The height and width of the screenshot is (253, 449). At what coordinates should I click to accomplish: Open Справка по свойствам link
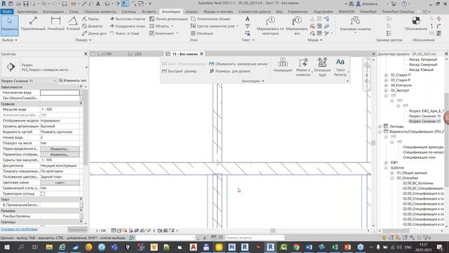pyautogui.click(x=19, y=229)
